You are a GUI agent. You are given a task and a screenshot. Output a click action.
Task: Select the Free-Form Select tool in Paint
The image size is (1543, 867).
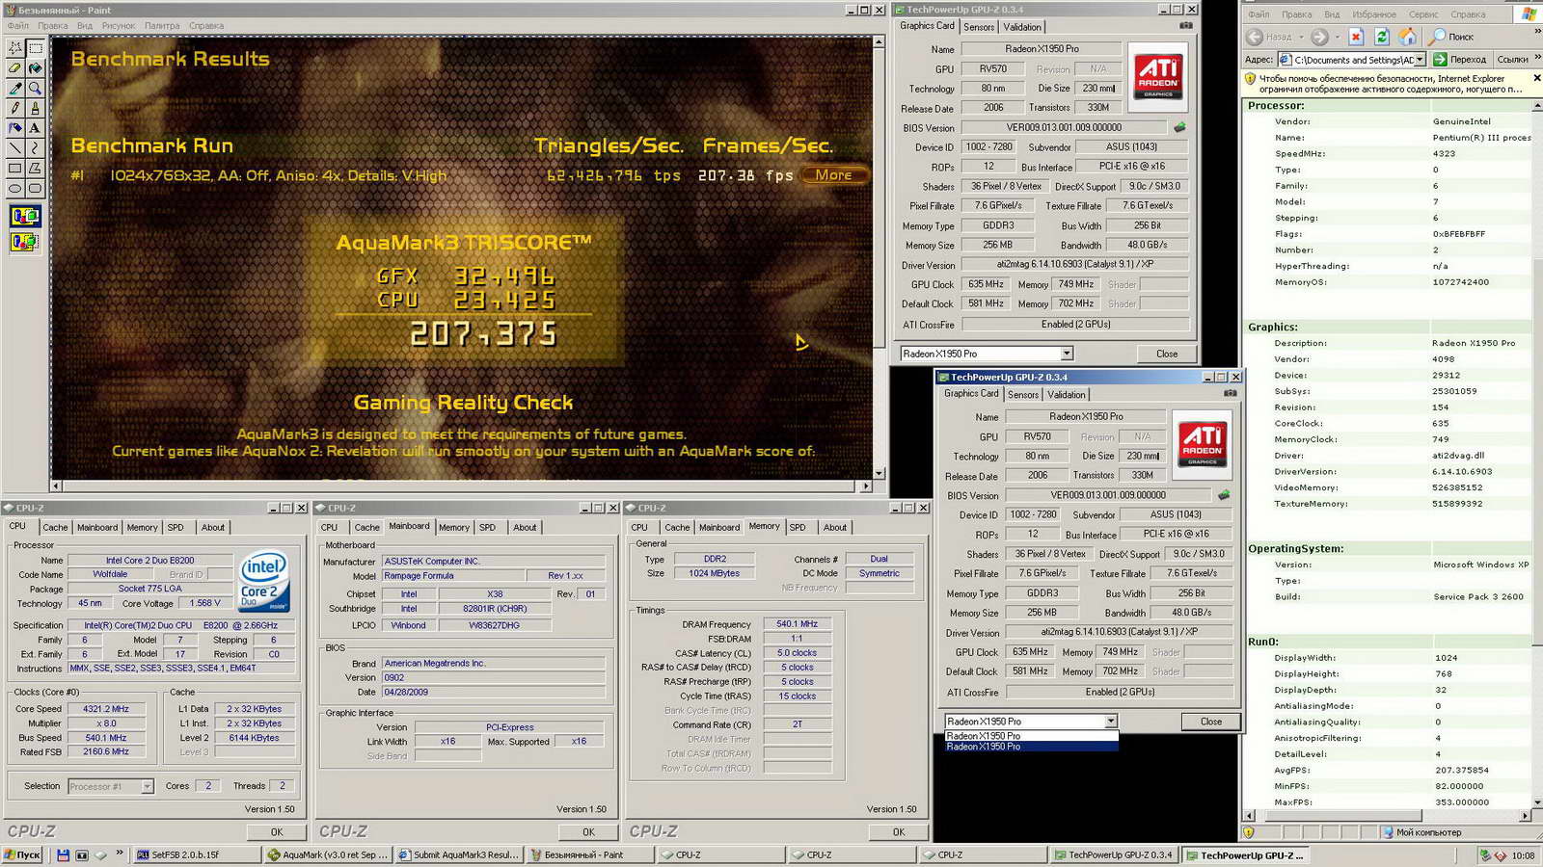point(15,47)
